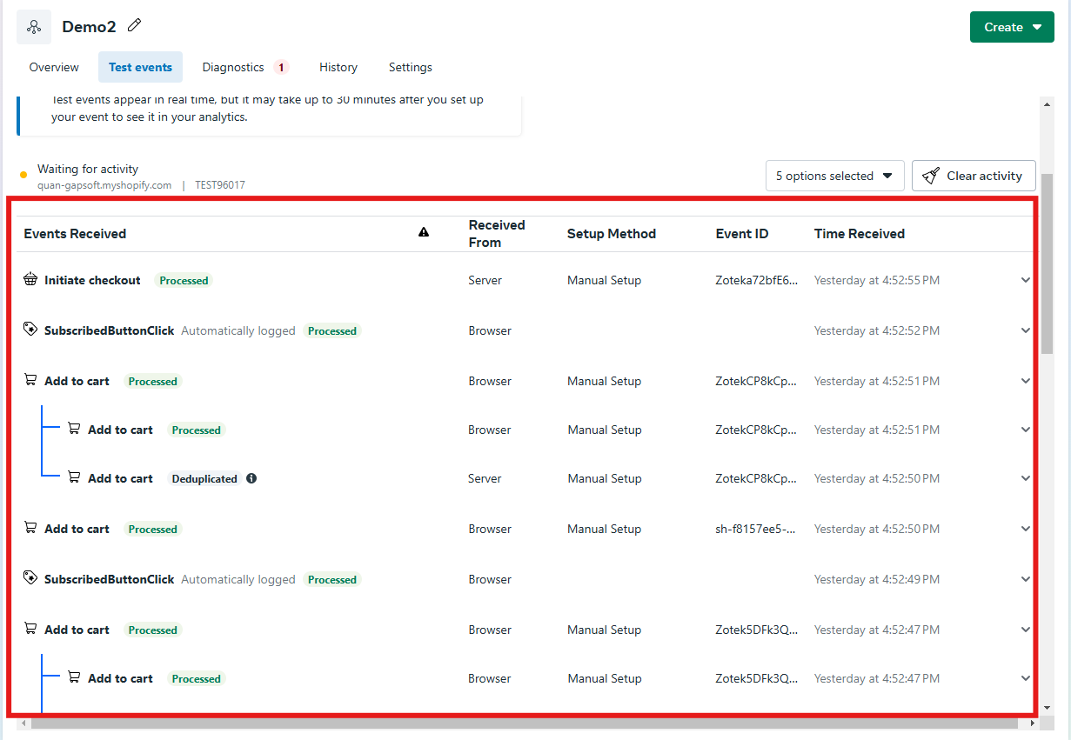Open the Create dropdown menu

click(x=1011, y=27)
